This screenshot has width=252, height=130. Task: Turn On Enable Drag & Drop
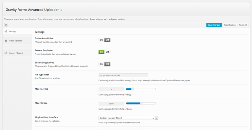coord(101,64)
